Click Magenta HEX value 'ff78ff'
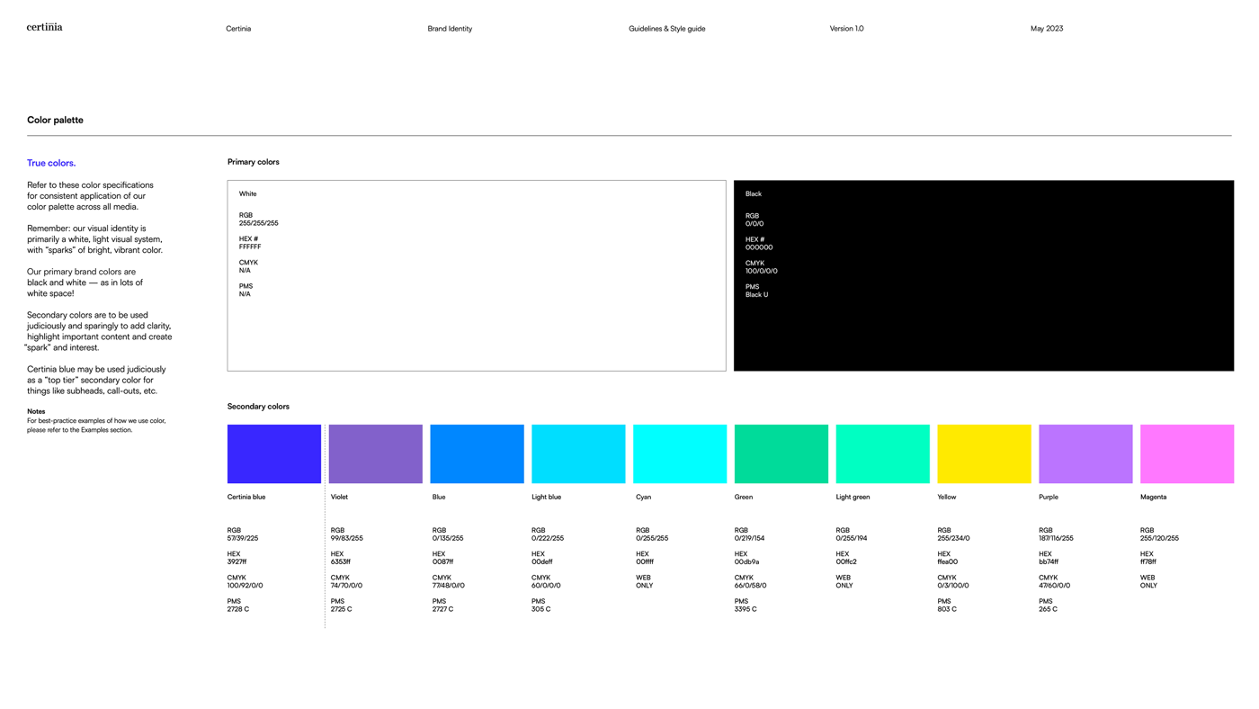The height and width of the screenshot is (709, 1259). [x=1148, y=561]
